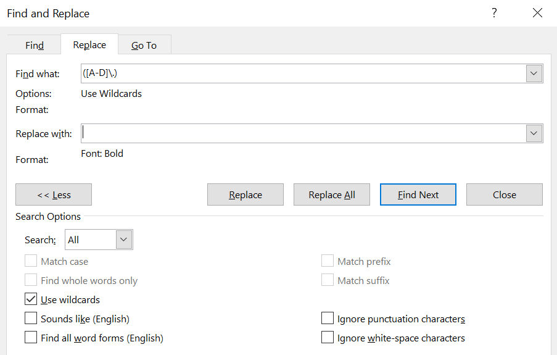Click the Replace button
The image size is (557, 355).
245,194
